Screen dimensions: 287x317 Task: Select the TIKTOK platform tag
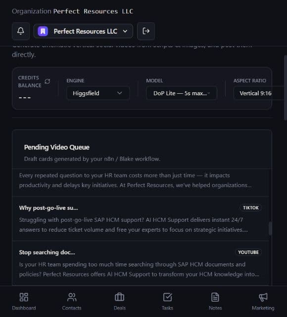[250, 208]
